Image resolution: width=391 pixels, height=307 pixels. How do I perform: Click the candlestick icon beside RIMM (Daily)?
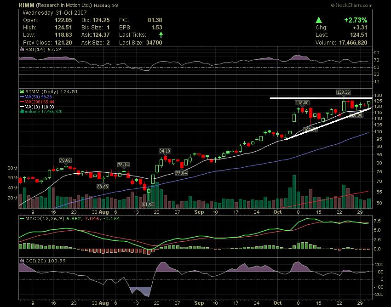pos(22,92)
